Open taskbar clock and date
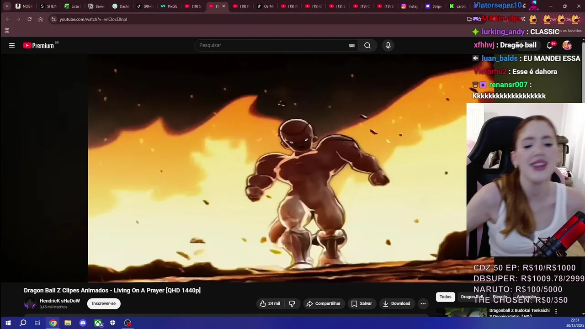585x329 pixels. [x=574, y=323]
